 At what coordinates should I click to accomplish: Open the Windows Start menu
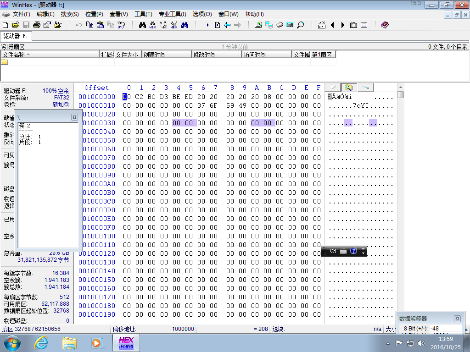pos(12,343)
